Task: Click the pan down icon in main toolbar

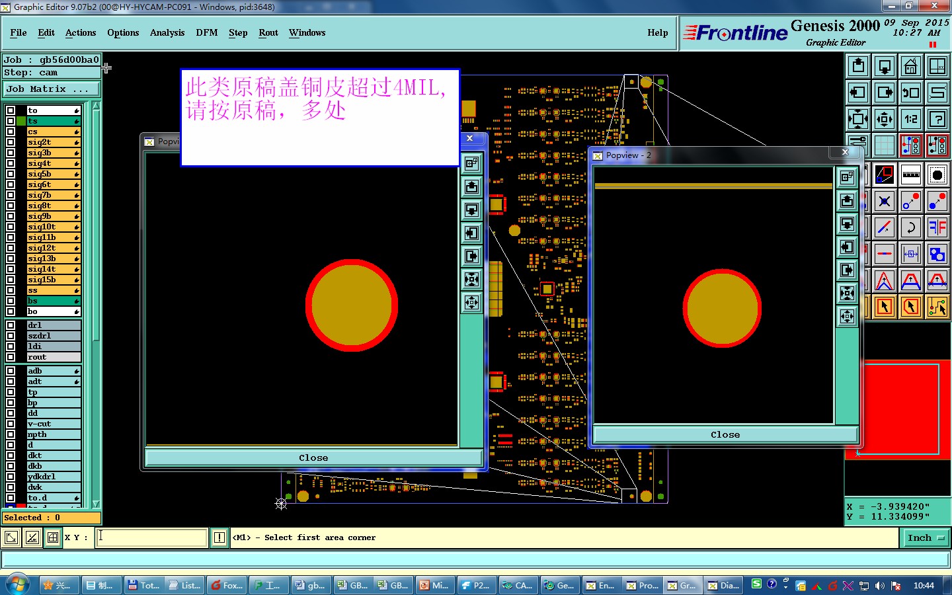Action: point(885,66)
